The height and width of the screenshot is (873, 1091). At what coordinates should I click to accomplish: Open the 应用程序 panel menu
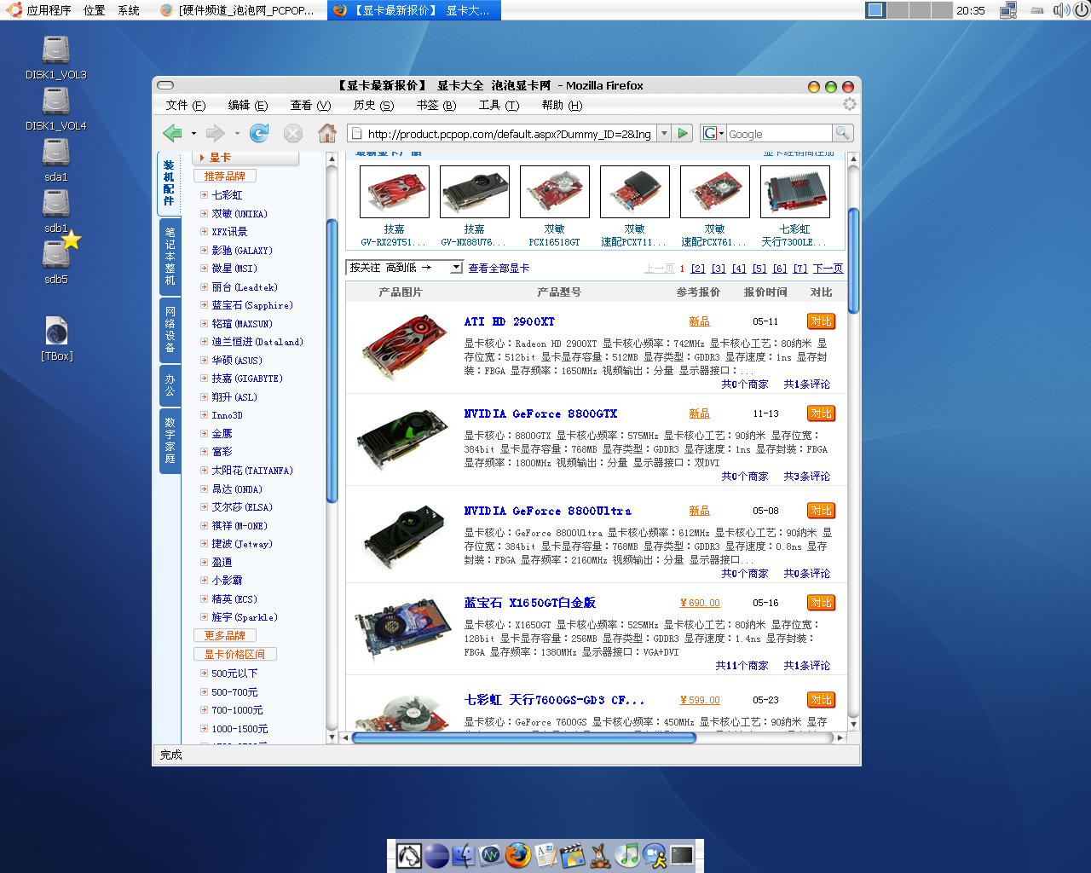coord(39,10)
